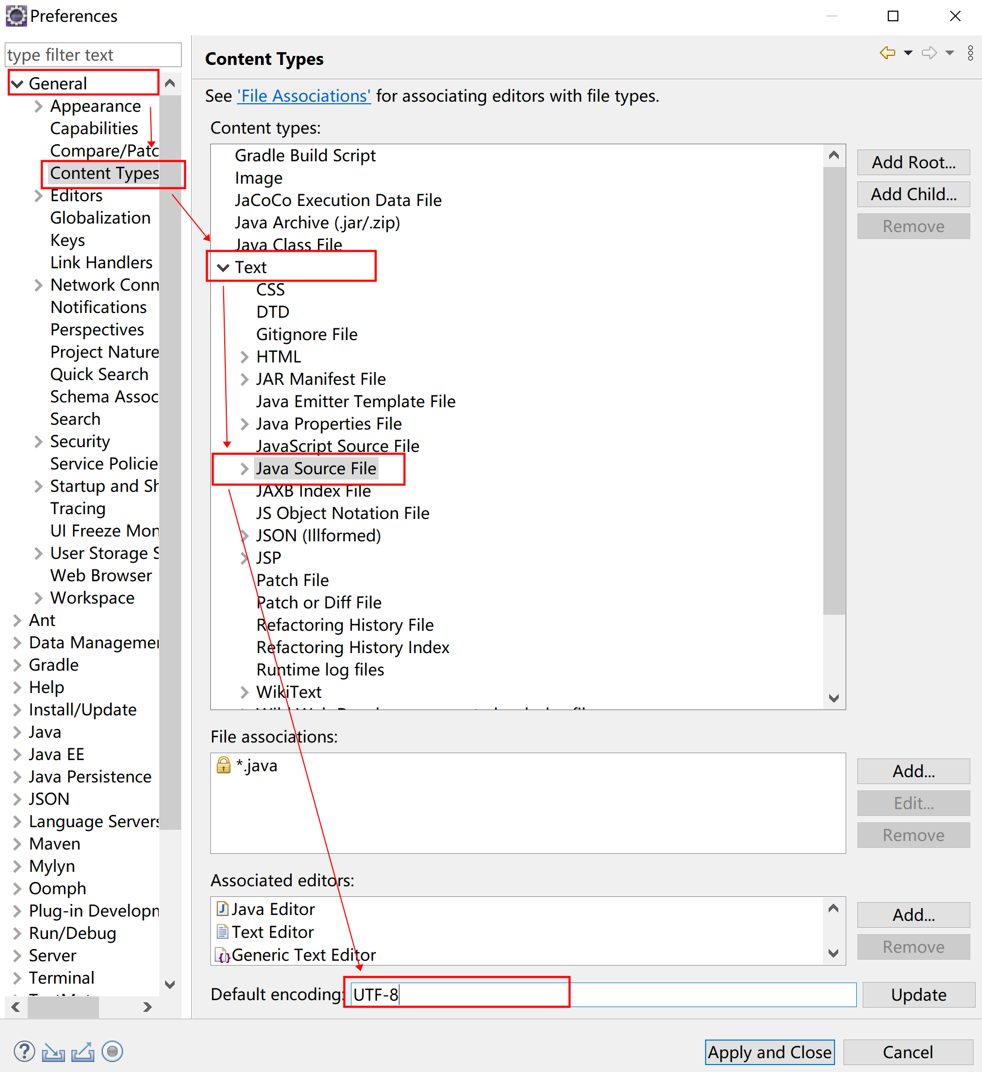This screenshot has width=982, height=1072.
Task: Click the oomph preference recorder icon
Action: 112,1051
